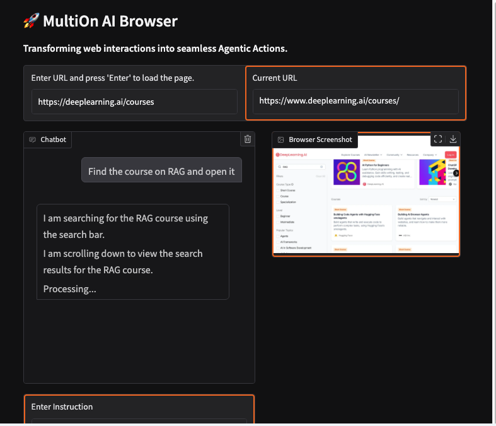Click the "Transforming web interactions" tagline

click(x=155, y=49)
